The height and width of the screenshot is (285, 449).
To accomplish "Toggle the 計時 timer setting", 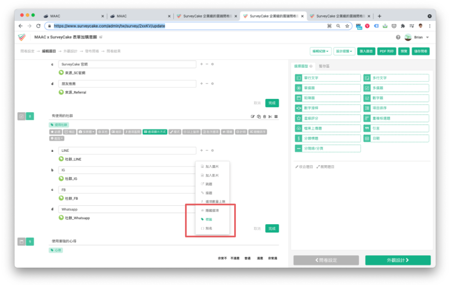I will pos(241,132).
